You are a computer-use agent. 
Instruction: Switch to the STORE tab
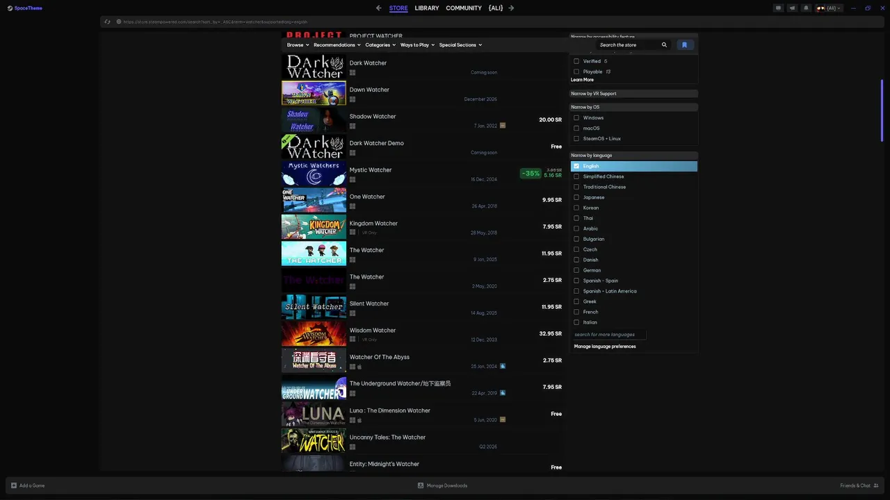point(398,8)
